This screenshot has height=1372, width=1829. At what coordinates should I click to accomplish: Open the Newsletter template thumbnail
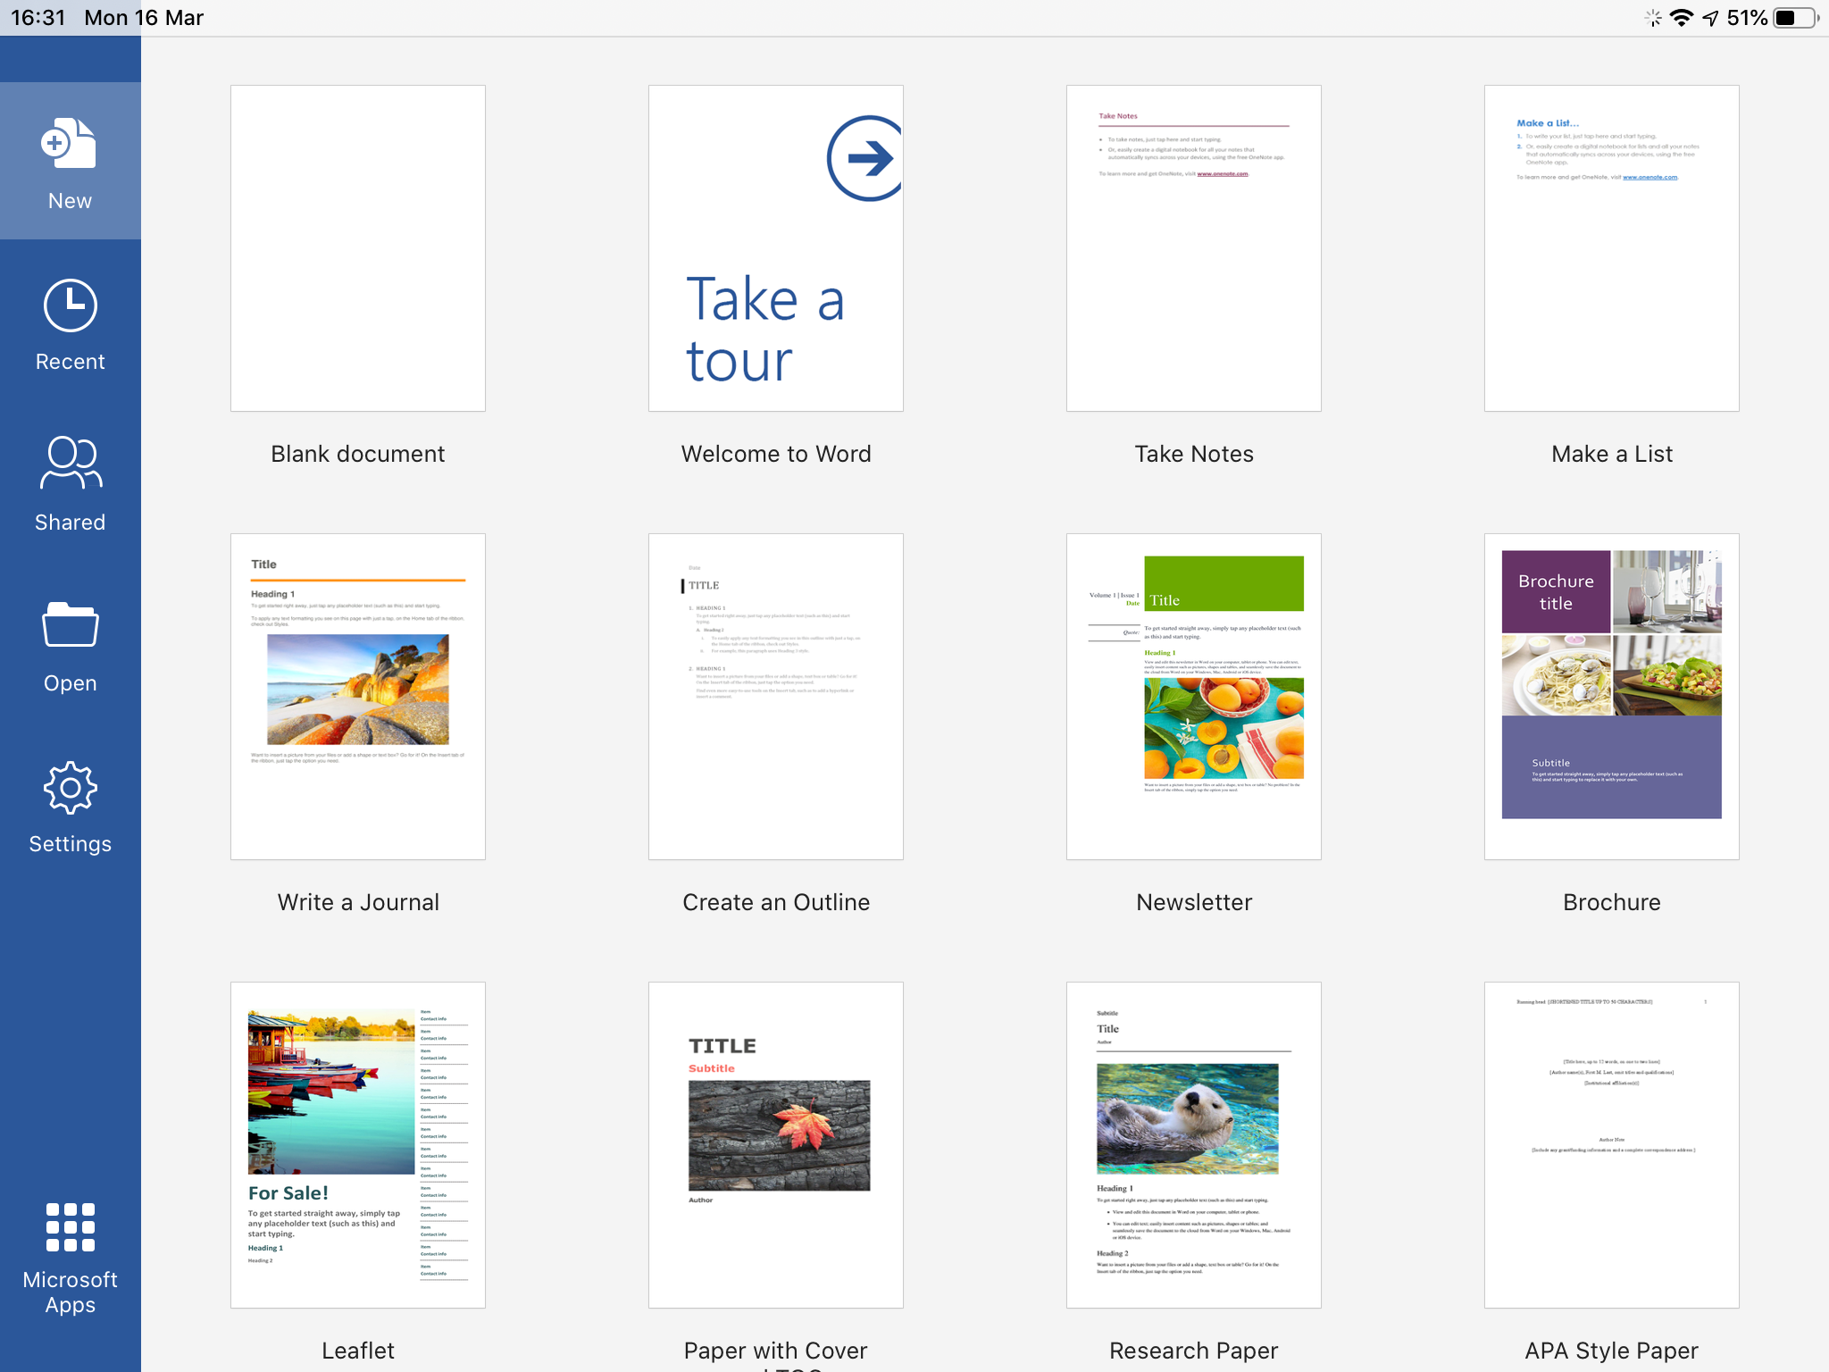coord(1193,697)
